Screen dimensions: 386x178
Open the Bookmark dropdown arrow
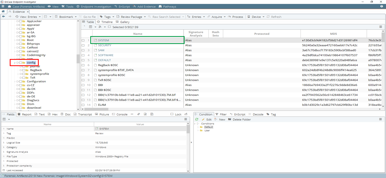click(76, 17)
